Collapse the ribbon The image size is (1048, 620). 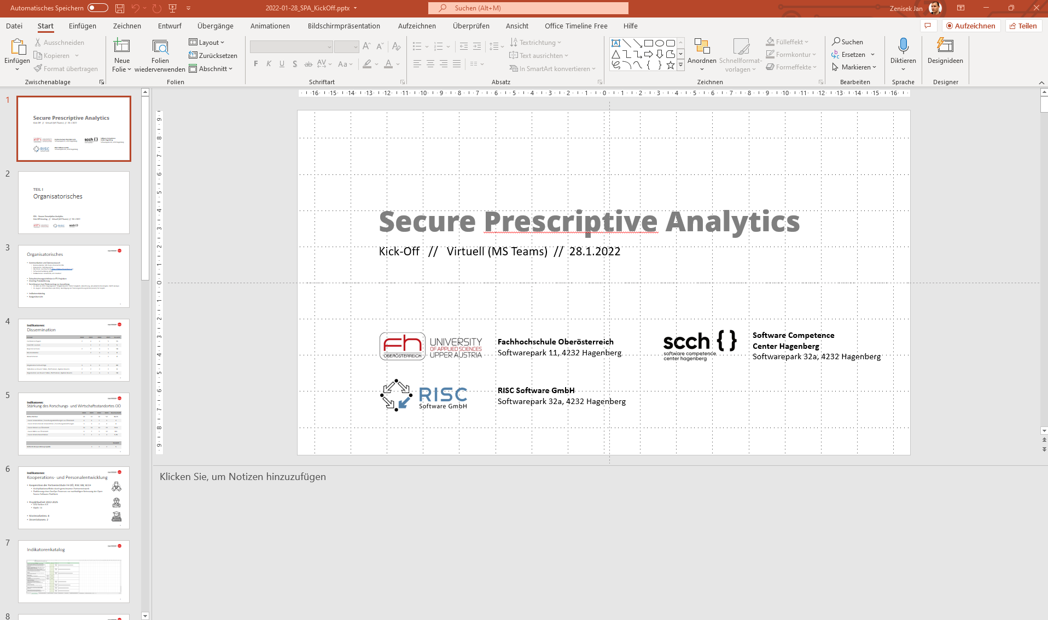[x=1041, y=83]
